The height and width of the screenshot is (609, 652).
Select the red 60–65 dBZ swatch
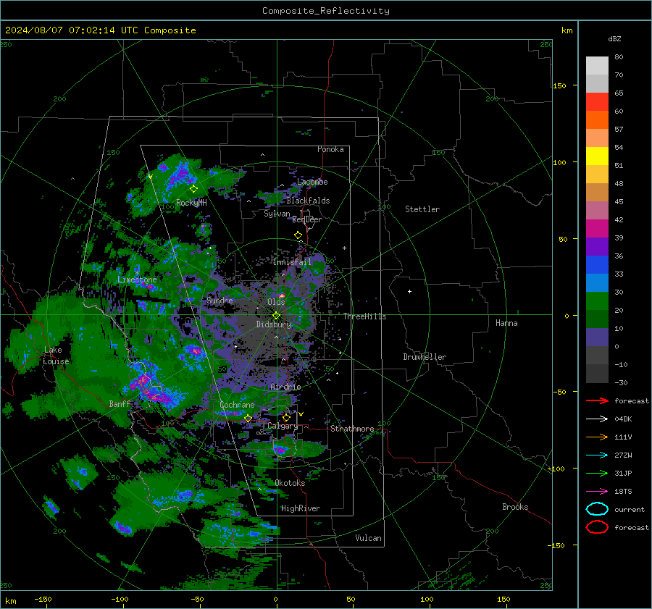tap(597, 102)
